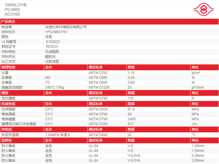Click the g/cm³ unit cell
Image resolution: width=219 pixels, height=164 pixels.
[x=196, y=73]
